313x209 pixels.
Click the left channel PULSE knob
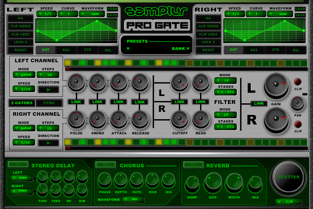pyautogui.click(x=77, y=82)
